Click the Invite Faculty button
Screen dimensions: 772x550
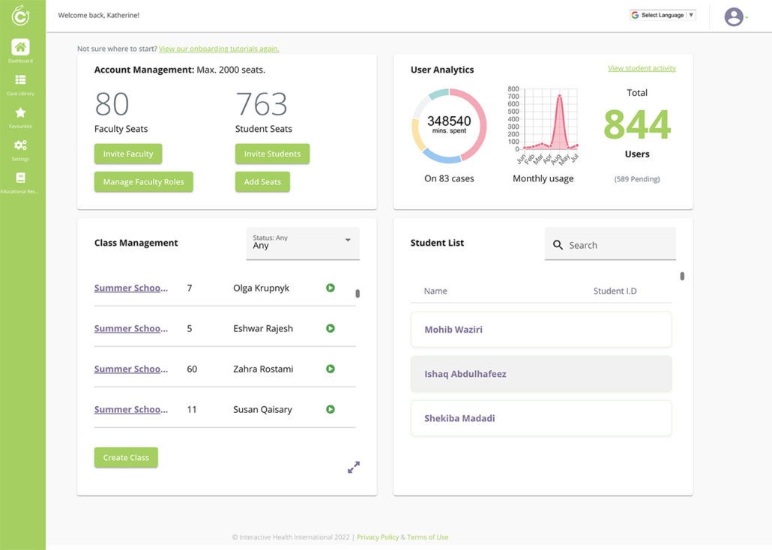(127, 154)
